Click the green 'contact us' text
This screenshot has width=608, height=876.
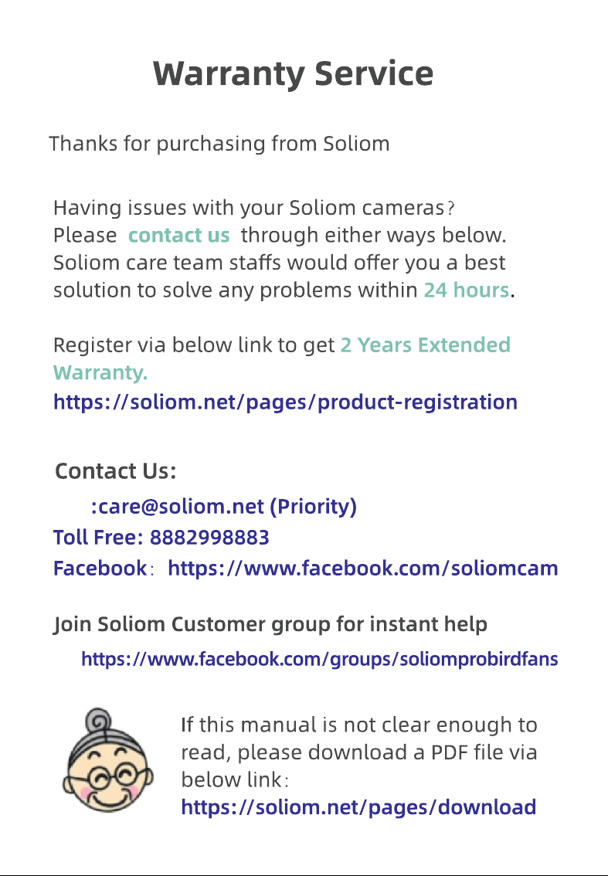tap(178, 235)
